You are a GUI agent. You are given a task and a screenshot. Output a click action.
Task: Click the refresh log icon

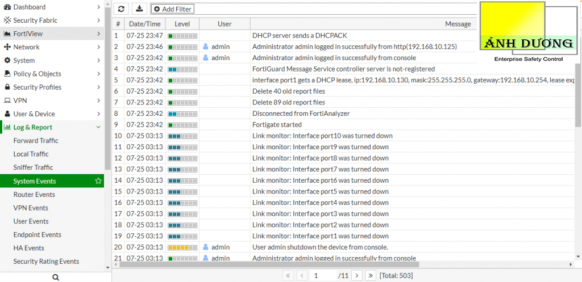[121, 9]
